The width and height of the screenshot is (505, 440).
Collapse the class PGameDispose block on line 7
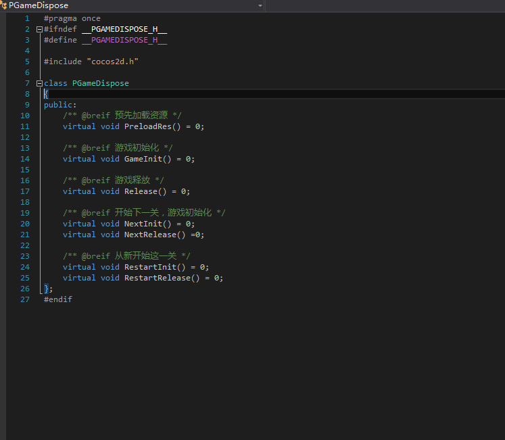coord(39,83)
